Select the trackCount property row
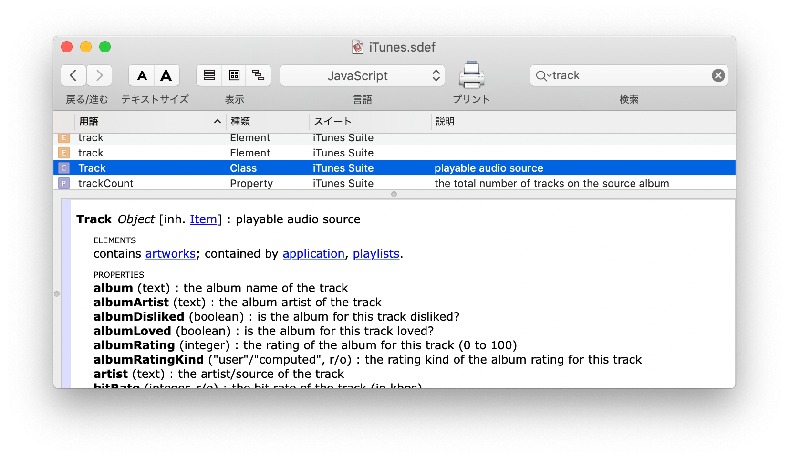 (x=394, y=183)
